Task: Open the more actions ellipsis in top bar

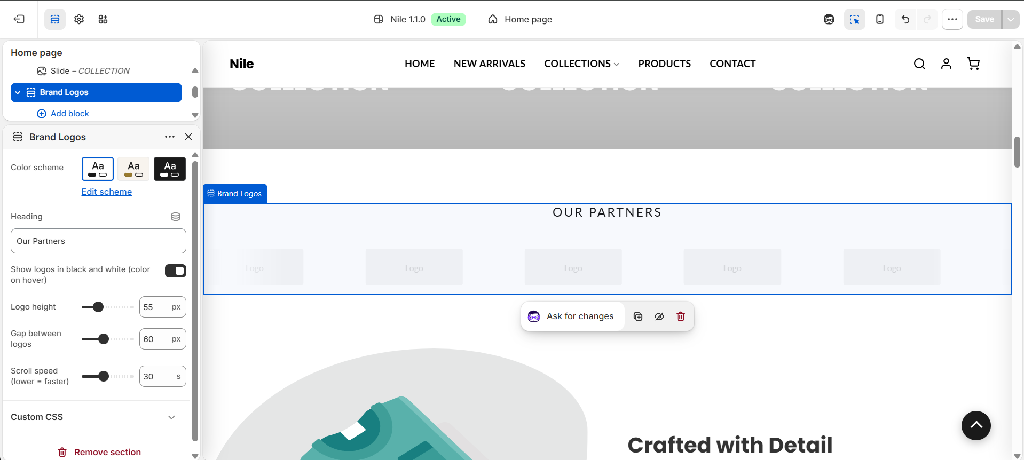Action: tap(952, 19)
